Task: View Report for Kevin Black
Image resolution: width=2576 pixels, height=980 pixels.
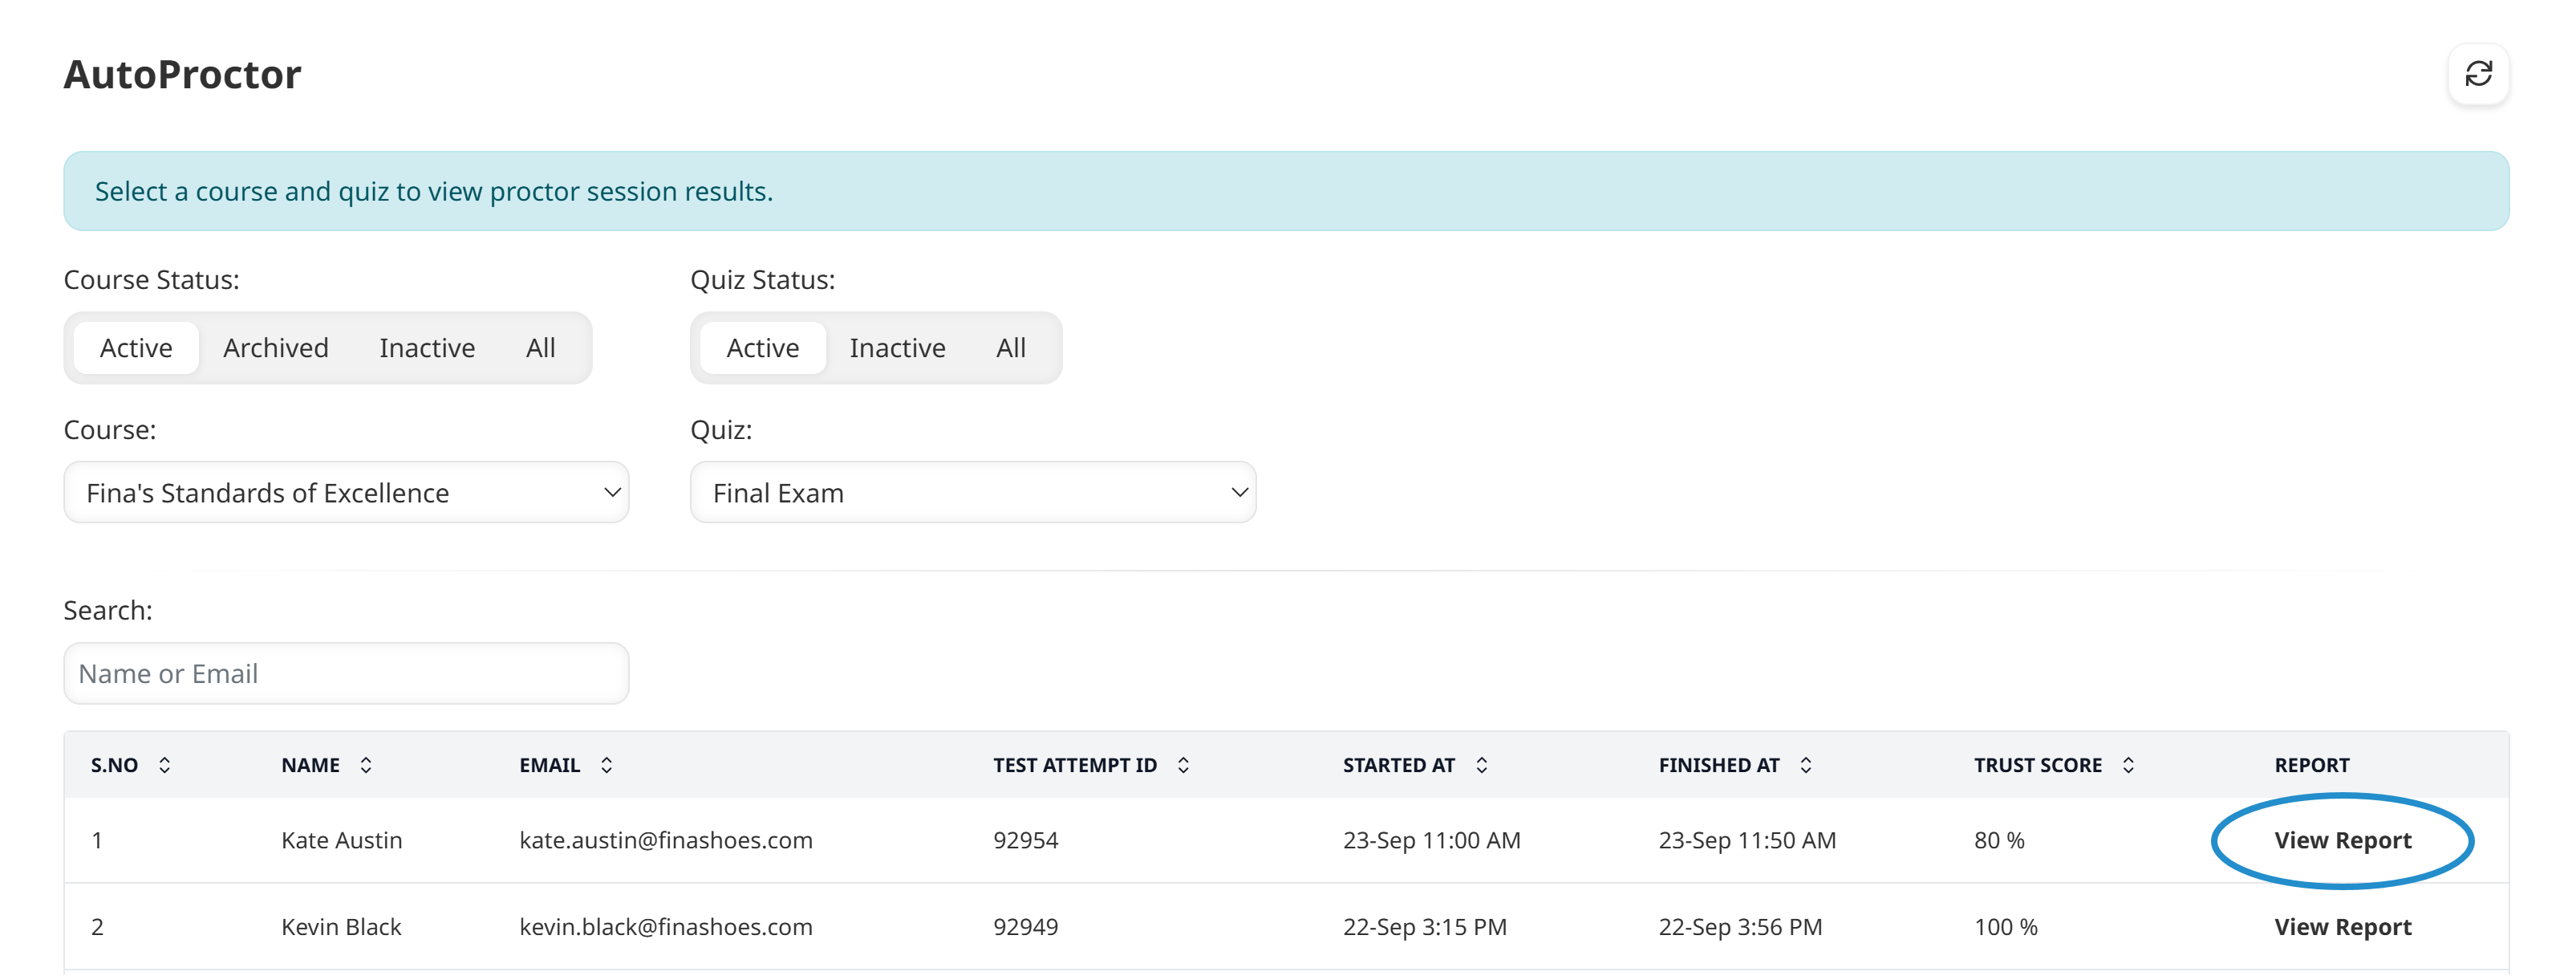Action: point(2342,926)
